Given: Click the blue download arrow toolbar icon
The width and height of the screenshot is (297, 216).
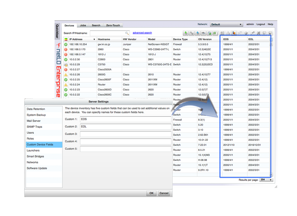Looking at the screenshot, I should tap(198, 33).
